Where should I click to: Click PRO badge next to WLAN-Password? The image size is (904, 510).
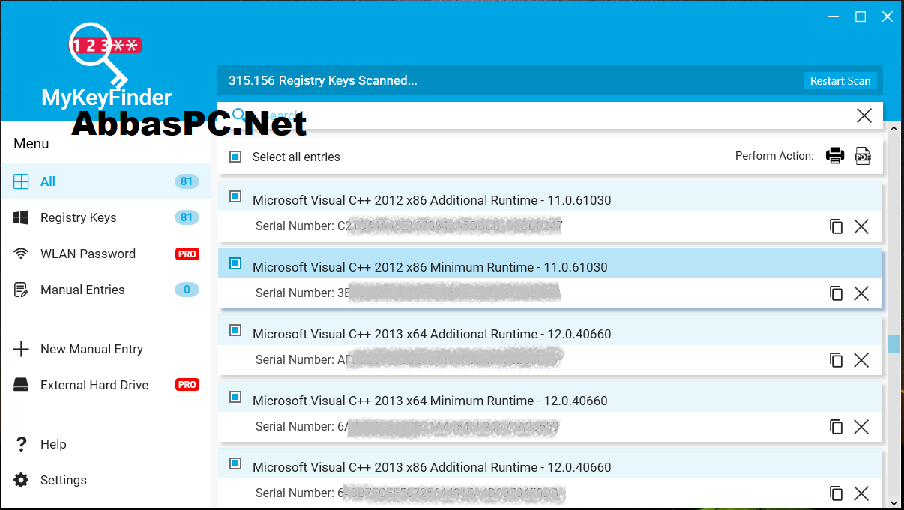click(x=187, y=253)
